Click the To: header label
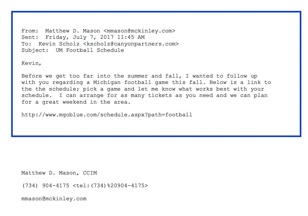The image size is (308, 216). click(27, 44)
